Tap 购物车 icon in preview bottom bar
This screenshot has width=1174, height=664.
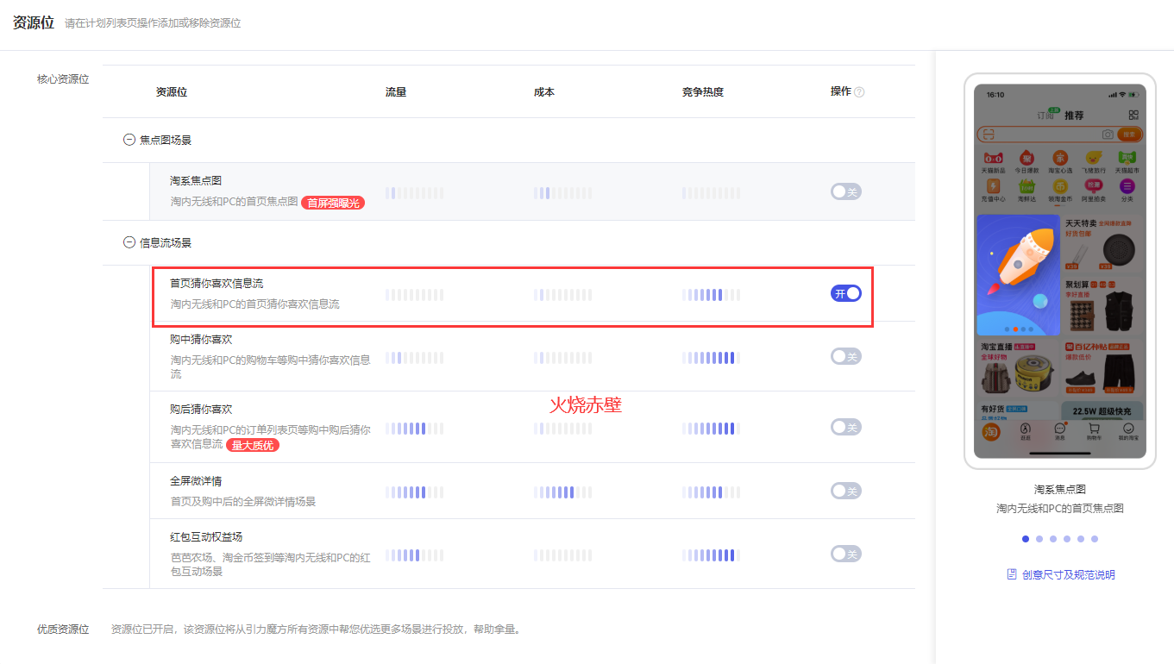[1094, 428]
